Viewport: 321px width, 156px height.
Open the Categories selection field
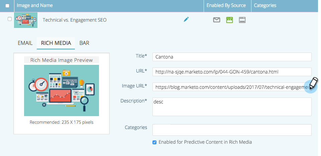[x=232, y=130]
